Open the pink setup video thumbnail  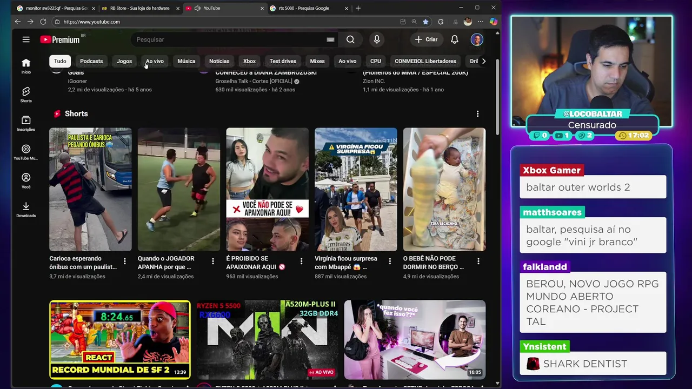(x=415, y=340)
